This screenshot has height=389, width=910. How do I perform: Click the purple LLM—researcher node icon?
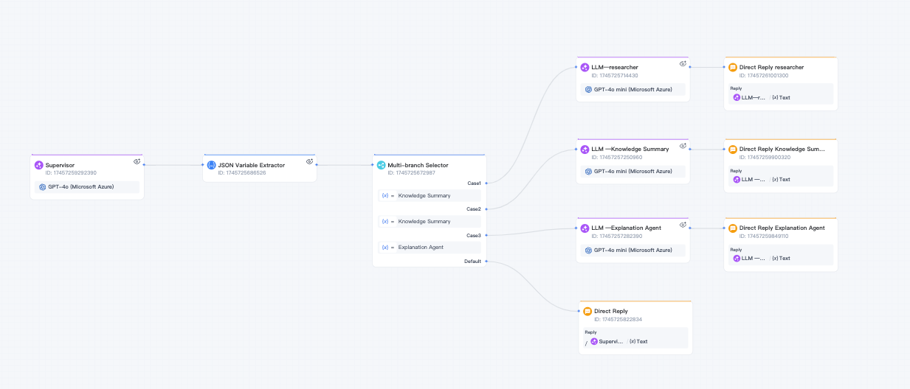(585, 67)
